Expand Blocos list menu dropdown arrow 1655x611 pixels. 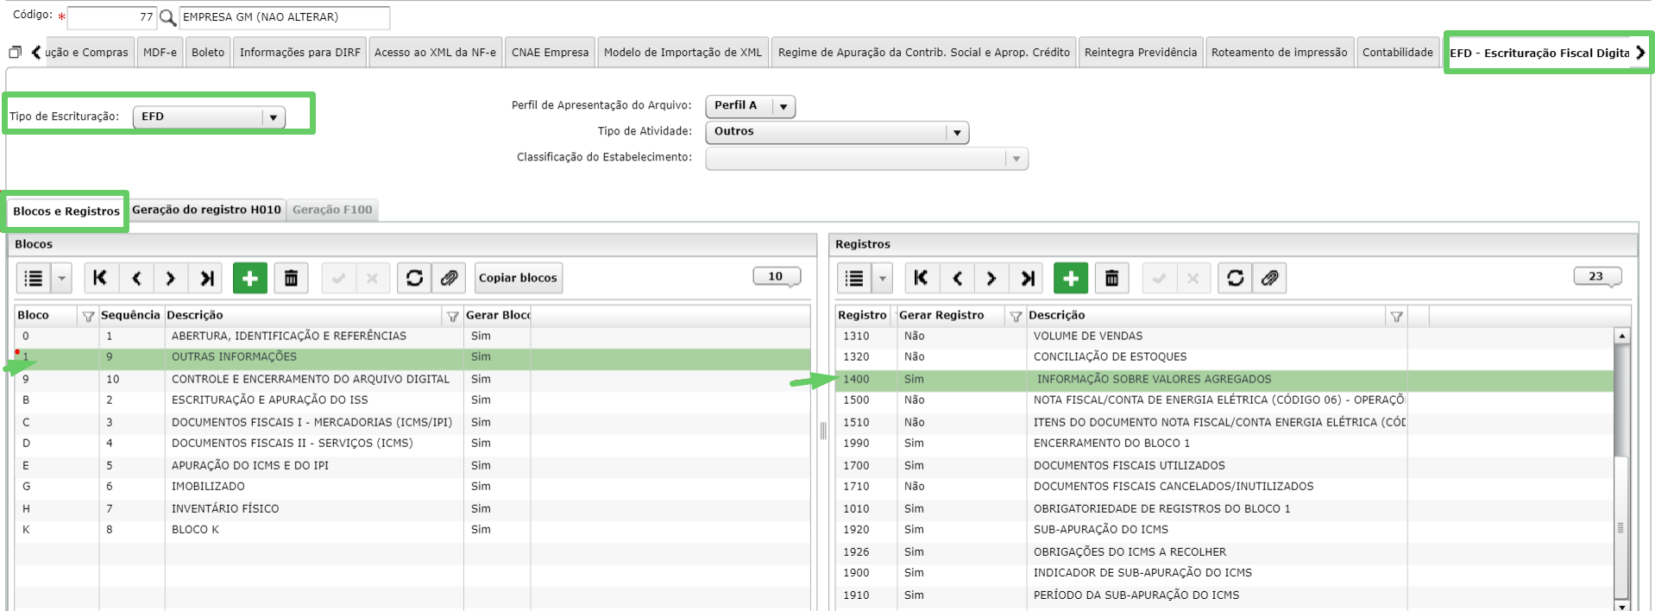(61, 278)
